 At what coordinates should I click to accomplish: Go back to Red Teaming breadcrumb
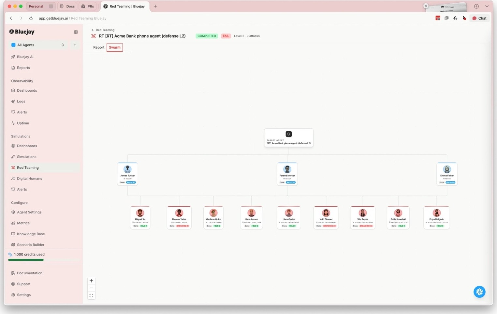pos(103,30)
